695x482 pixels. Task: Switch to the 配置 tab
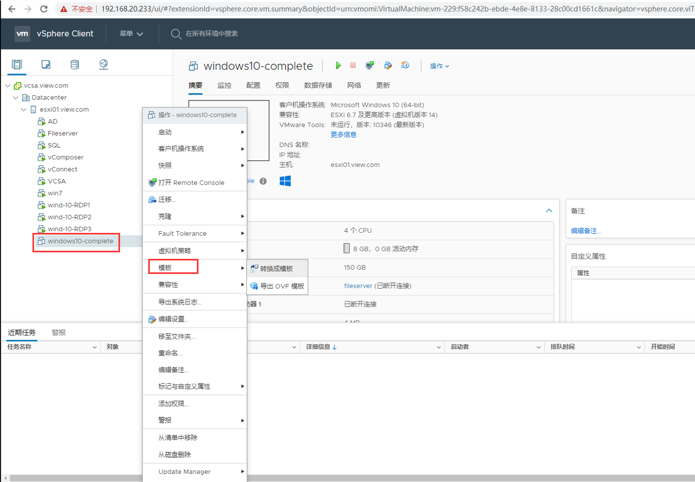pos(253,85)
